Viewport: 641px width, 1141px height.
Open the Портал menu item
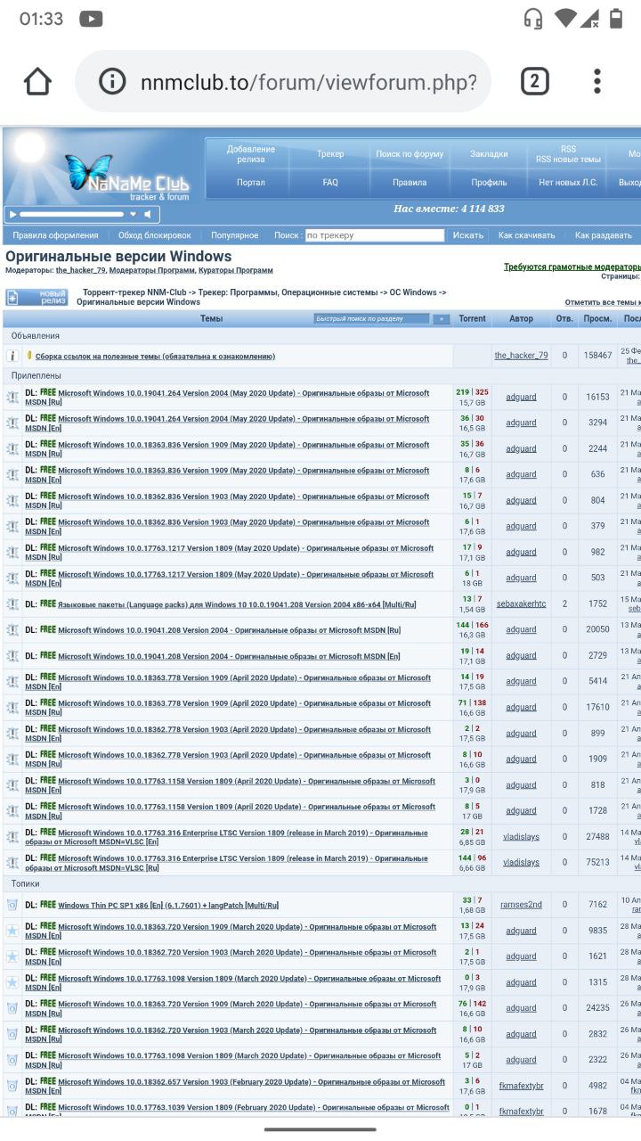pos(251,182)
